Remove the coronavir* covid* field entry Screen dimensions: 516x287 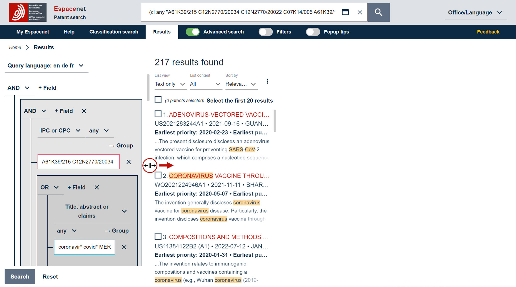124,247
